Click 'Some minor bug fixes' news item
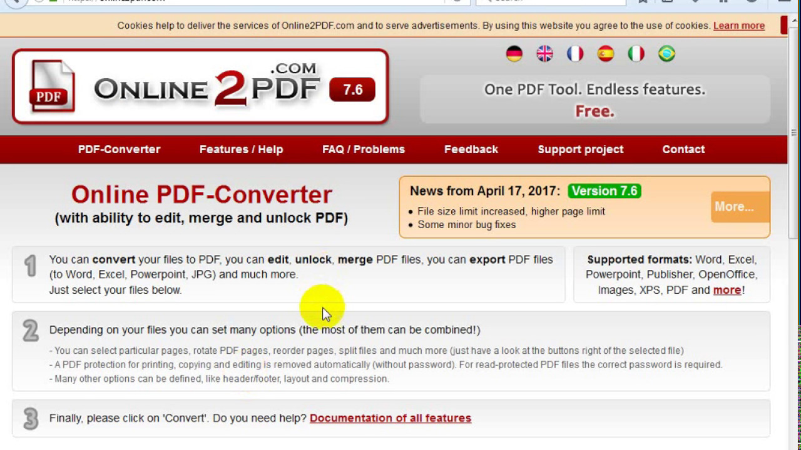The image size is (801, 450). pos(467,225)
